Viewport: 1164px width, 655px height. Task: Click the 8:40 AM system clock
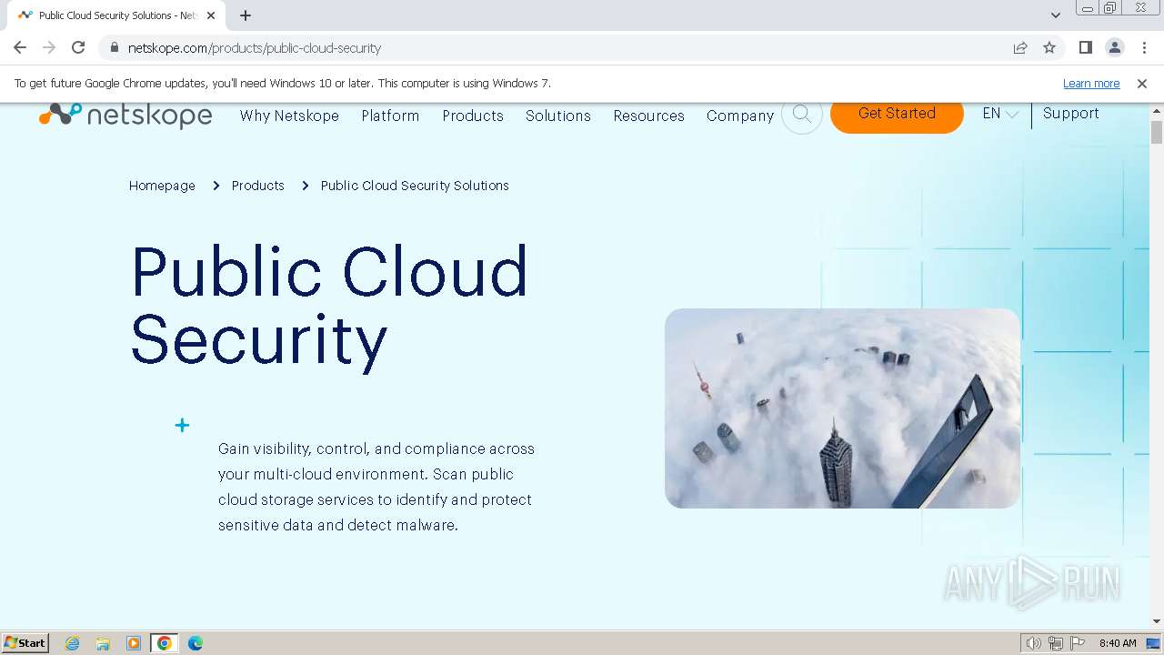tap(1118, 643)
